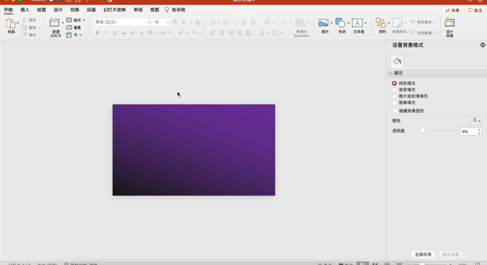Increase font size with large A icon
The height and width of the screenshot is (265, 487).
pos(175,22)
